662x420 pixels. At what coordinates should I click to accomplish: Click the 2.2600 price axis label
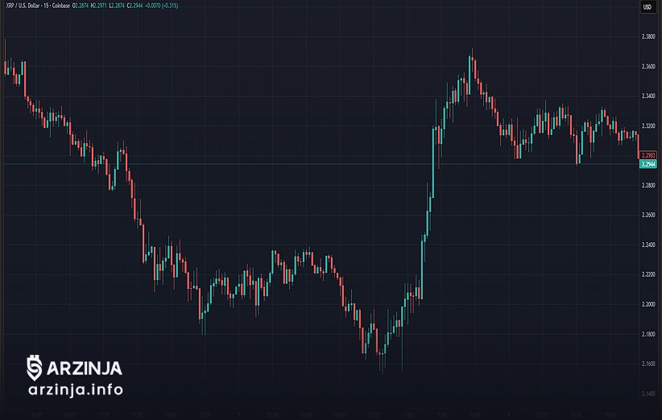point(648,215)
